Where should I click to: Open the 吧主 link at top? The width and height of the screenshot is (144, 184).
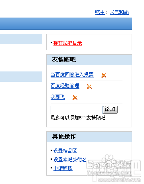coord(100,12)
